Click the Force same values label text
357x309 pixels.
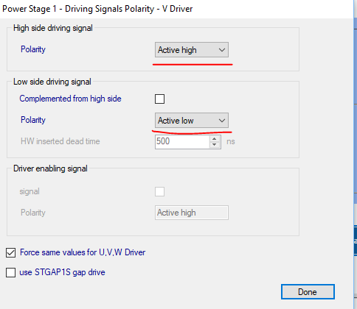tap(83, 252)
